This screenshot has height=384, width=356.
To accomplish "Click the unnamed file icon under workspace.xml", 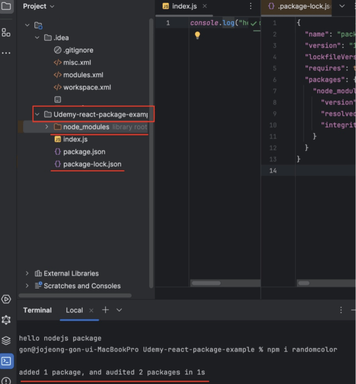I will coord(57,99).
